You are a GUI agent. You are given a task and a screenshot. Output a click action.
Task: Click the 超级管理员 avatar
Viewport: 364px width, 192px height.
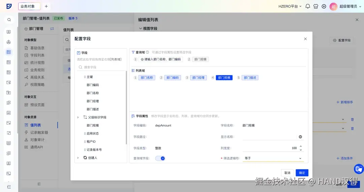333,6
